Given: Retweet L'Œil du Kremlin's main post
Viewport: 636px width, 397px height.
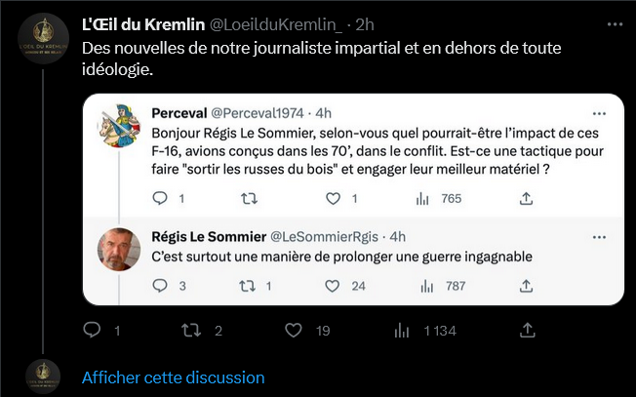Looking at the screenshot, I should (193, 331).
